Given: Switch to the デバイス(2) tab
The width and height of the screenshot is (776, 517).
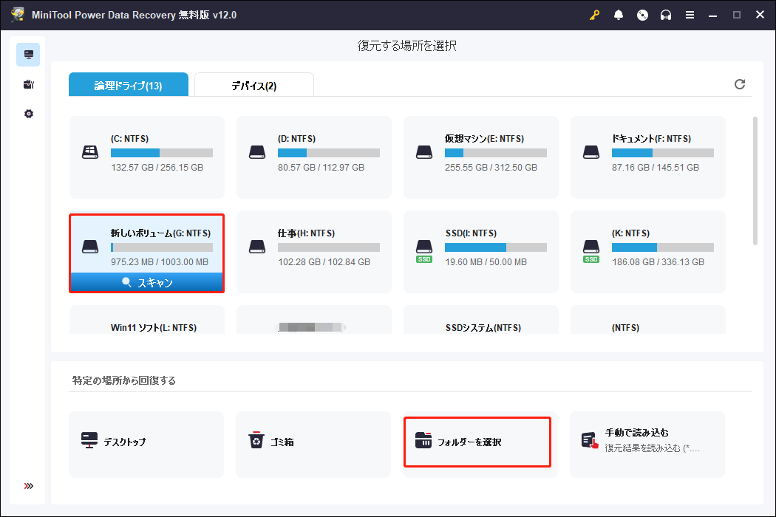Looking at the screenshot, I should click(x=254, y=85).
